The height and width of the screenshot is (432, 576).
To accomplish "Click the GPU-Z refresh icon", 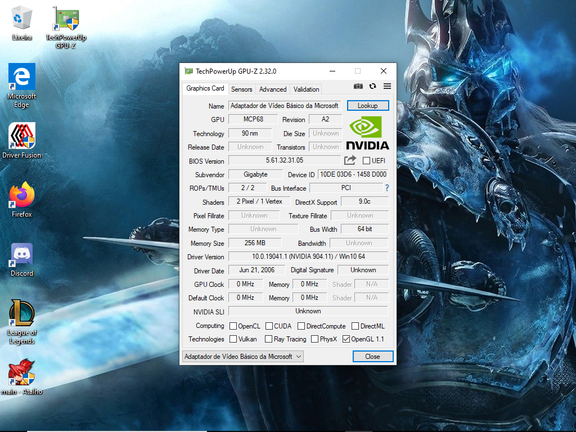I will (x=372, y=86).
